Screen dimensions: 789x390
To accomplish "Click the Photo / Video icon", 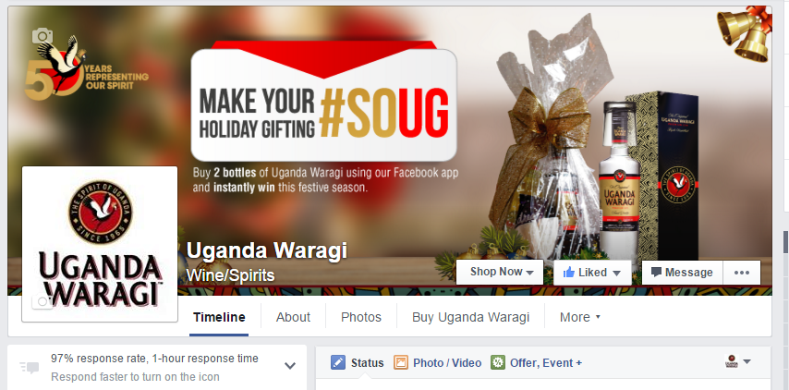I will click(x=401, y=363).
